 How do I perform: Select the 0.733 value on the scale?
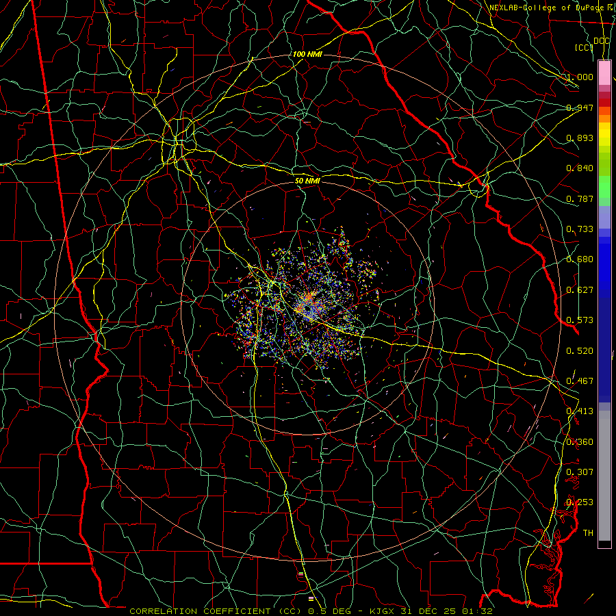click(580, 229)
